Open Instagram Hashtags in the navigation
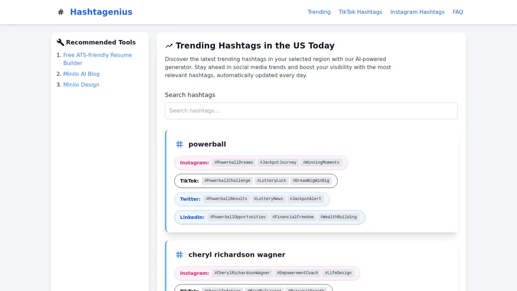 417,12
